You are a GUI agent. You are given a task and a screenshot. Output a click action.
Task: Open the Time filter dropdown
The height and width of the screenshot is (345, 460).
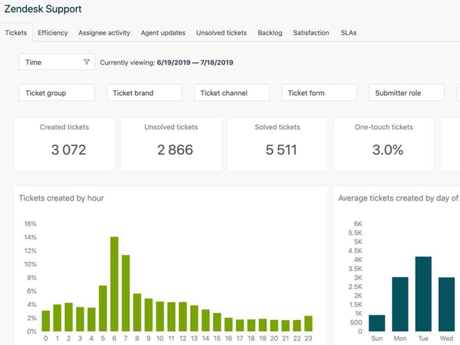click(x=57, y=62)
